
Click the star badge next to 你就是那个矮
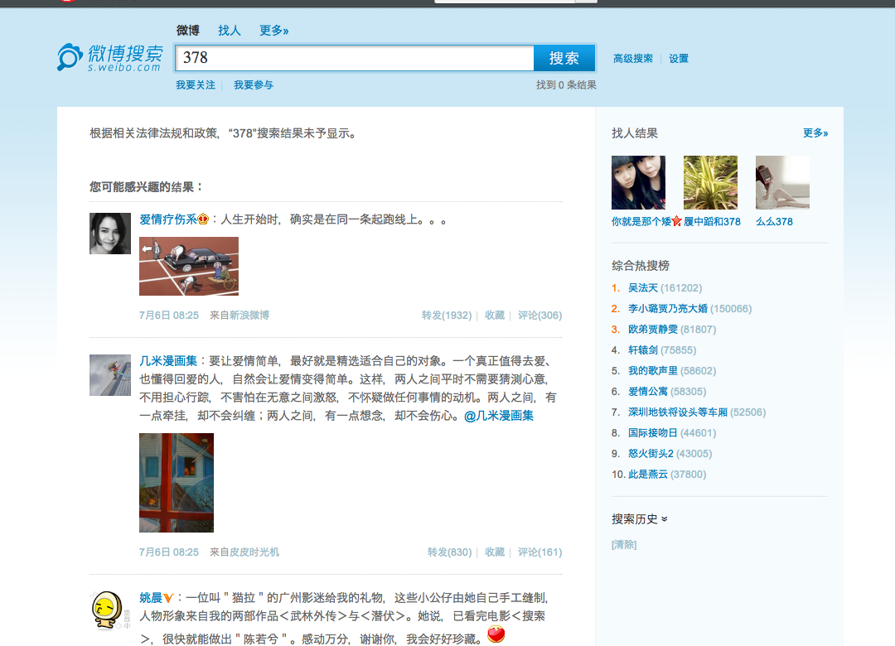click(676, 221)
